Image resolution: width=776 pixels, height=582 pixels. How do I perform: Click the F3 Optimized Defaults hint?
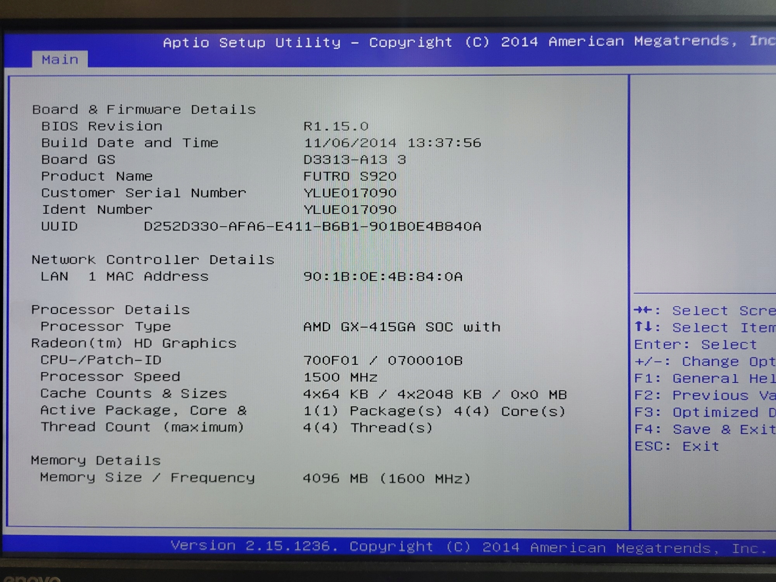[x=704, y=412]
